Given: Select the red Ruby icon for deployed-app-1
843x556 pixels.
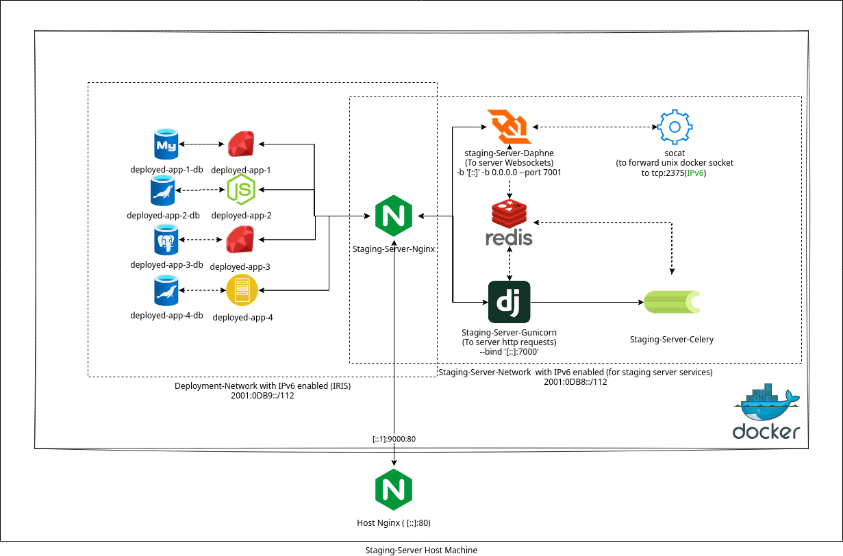Looking at the screenshot, I should (x=241, y=144).
